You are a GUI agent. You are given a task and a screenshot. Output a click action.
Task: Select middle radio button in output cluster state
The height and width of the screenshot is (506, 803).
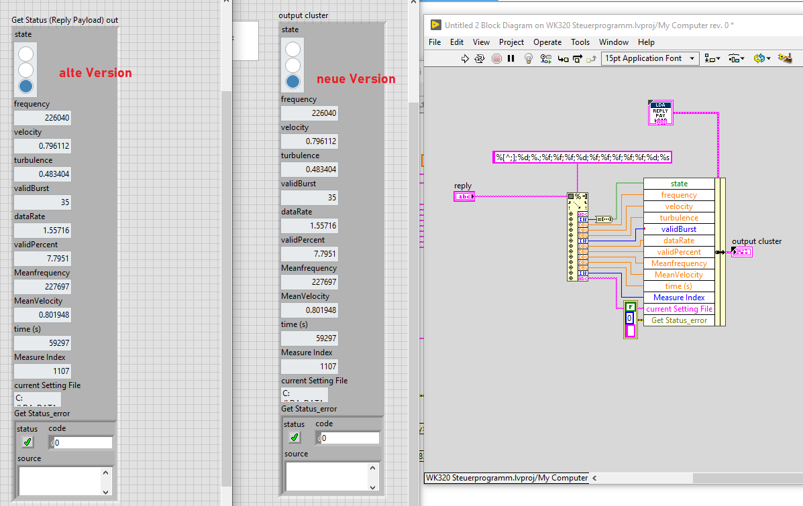click(x=293, y=66)
